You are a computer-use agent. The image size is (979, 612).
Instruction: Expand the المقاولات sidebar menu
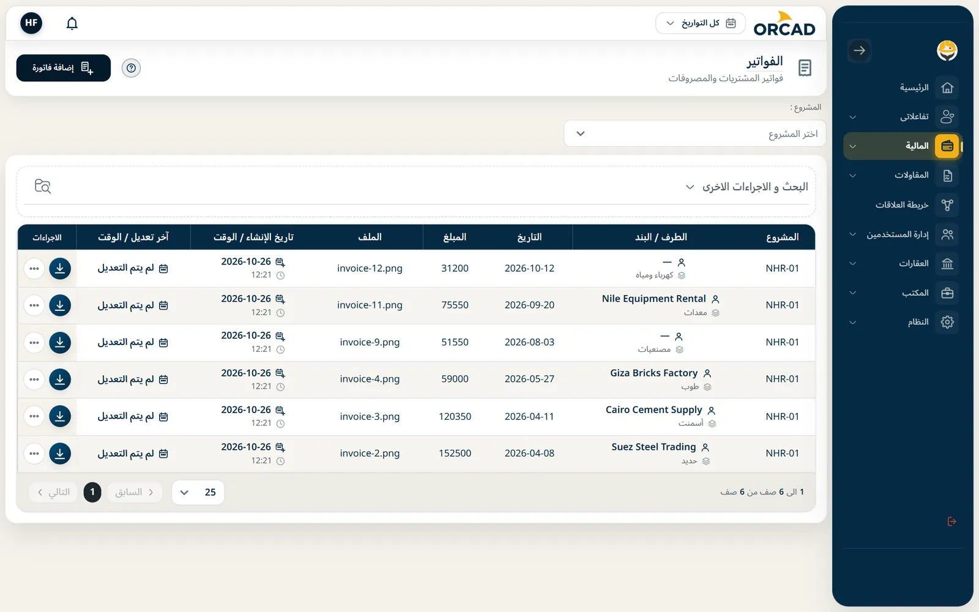point(903,176)
